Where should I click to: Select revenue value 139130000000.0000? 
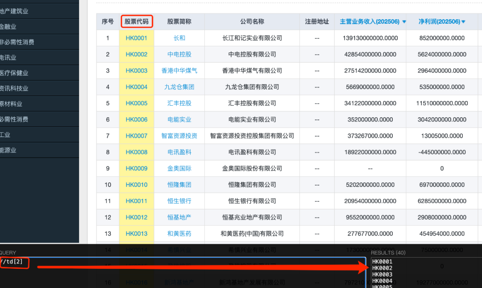coord(370,38)
